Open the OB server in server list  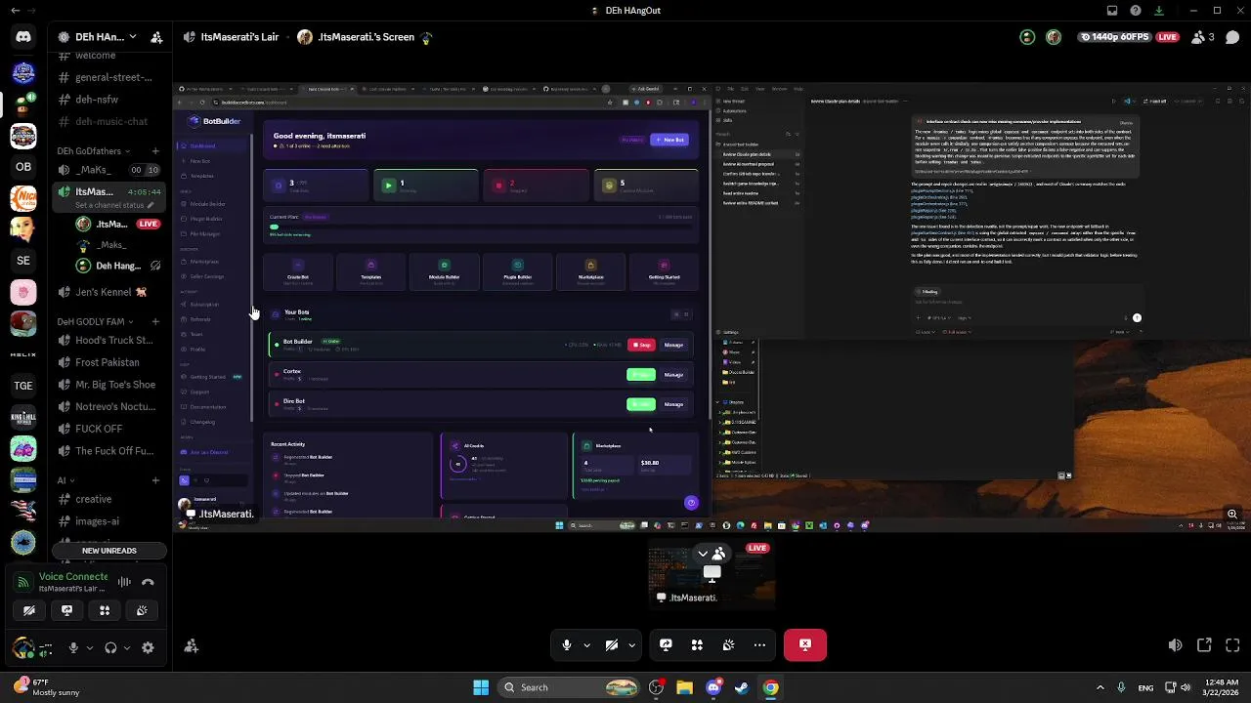click(23, 166)
